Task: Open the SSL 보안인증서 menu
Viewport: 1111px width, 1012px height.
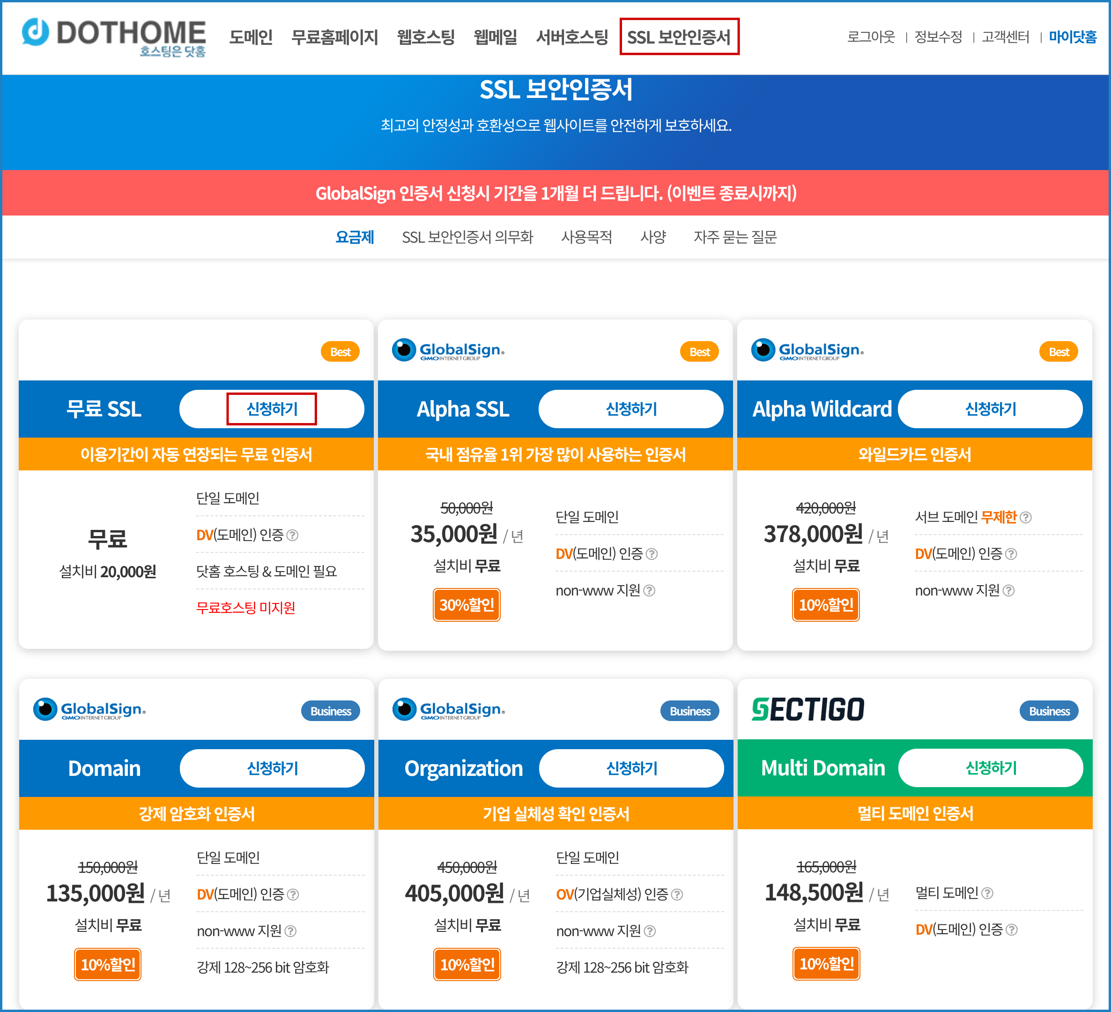Action: point(679,37)
